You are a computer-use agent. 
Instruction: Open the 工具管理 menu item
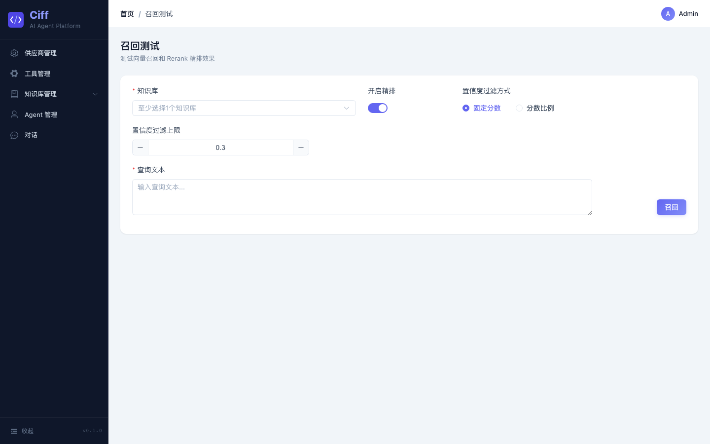coord(54,74)
